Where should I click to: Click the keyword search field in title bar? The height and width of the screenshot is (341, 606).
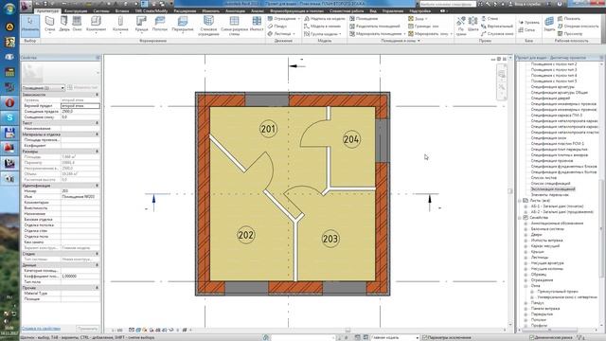(447, 4)
